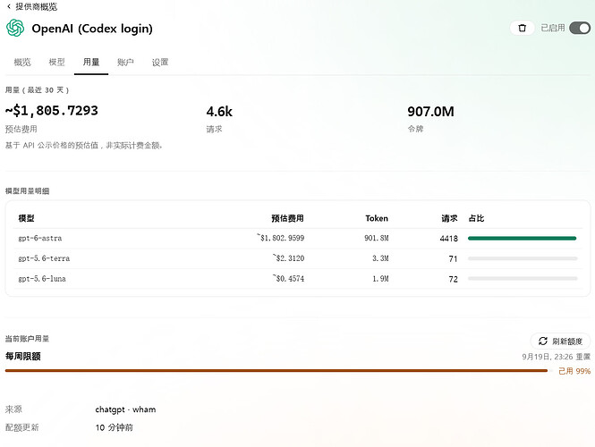Switch to the 概览 tab
Image resolution: width=595 pixels, height=447 pixels.
(22, 63)
